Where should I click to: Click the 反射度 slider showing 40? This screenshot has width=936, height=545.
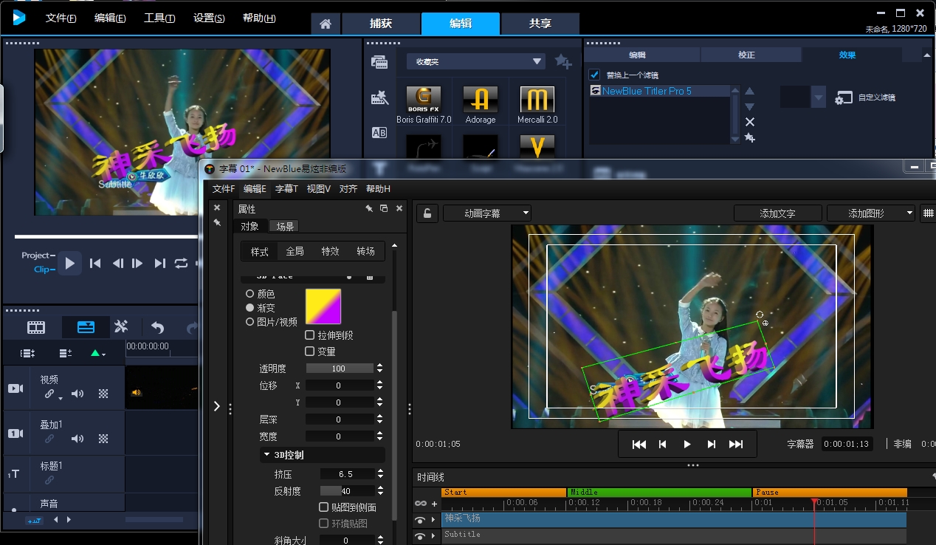(347, 491)
